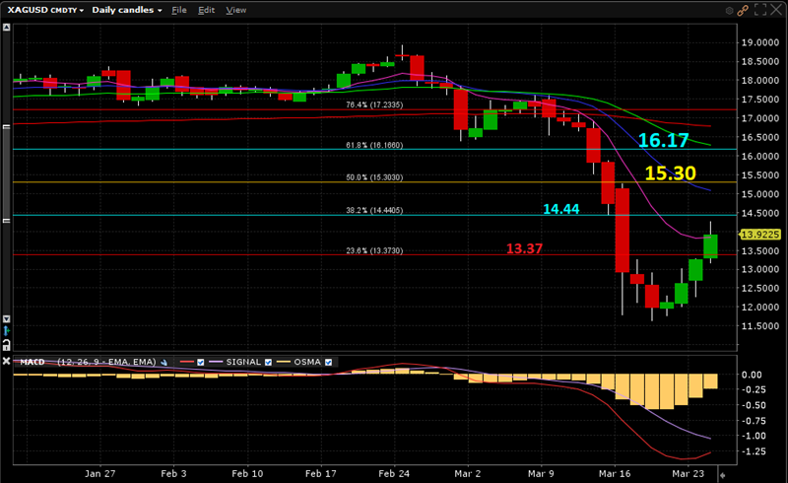This screenshot has width=788, height=483.
Task: Open the Daily candles timeframe dropdown
Action: 127,10
